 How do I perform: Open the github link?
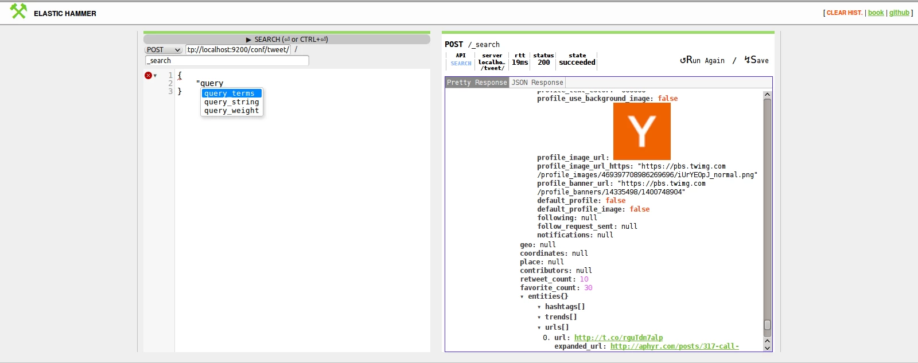(899, 13)
